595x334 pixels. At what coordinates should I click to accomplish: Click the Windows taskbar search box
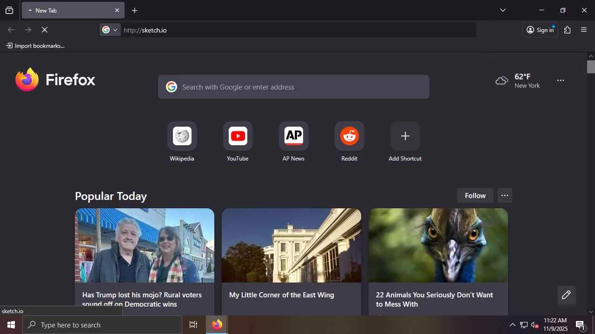pyautogui.click(x=102, y=325)
